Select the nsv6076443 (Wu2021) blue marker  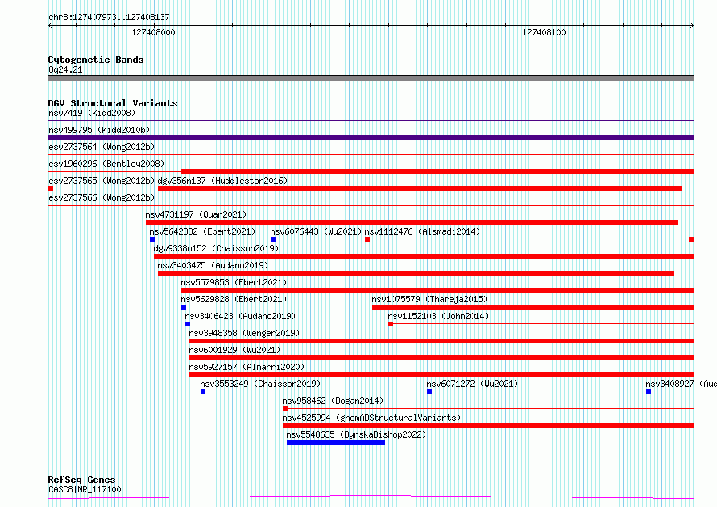tap(273, 239)
